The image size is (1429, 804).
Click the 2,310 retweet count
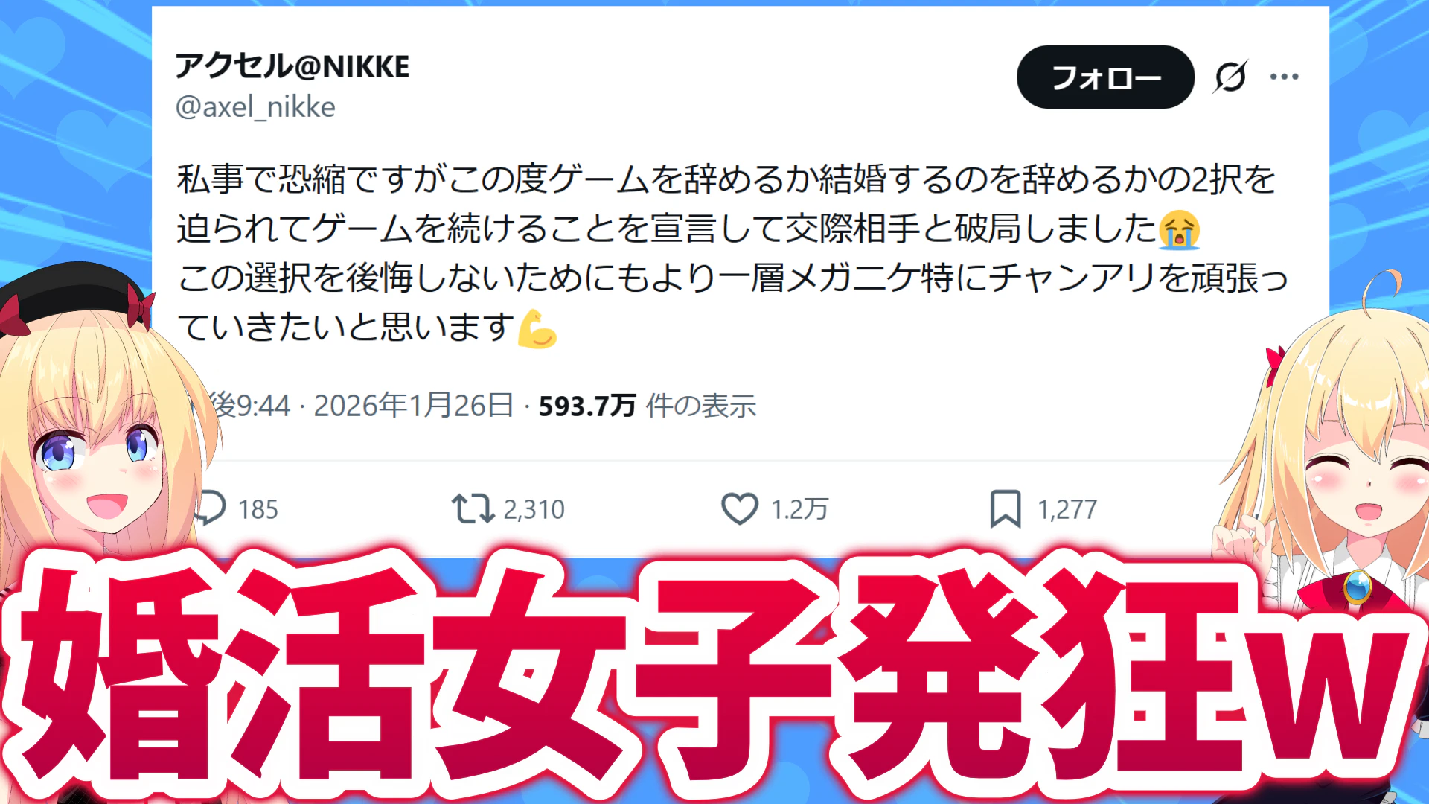click(534, 510)
